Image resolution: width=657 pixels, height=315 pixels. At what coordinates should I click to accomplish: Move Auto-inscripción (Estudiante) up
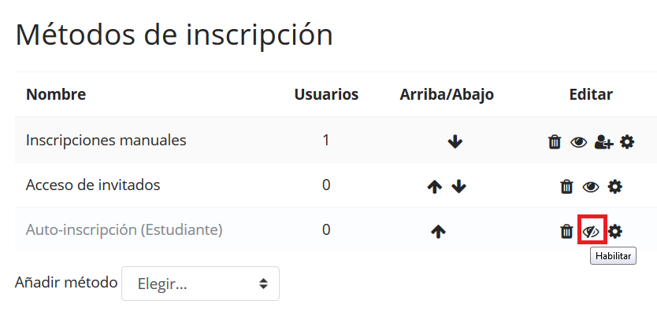point(439,232)
